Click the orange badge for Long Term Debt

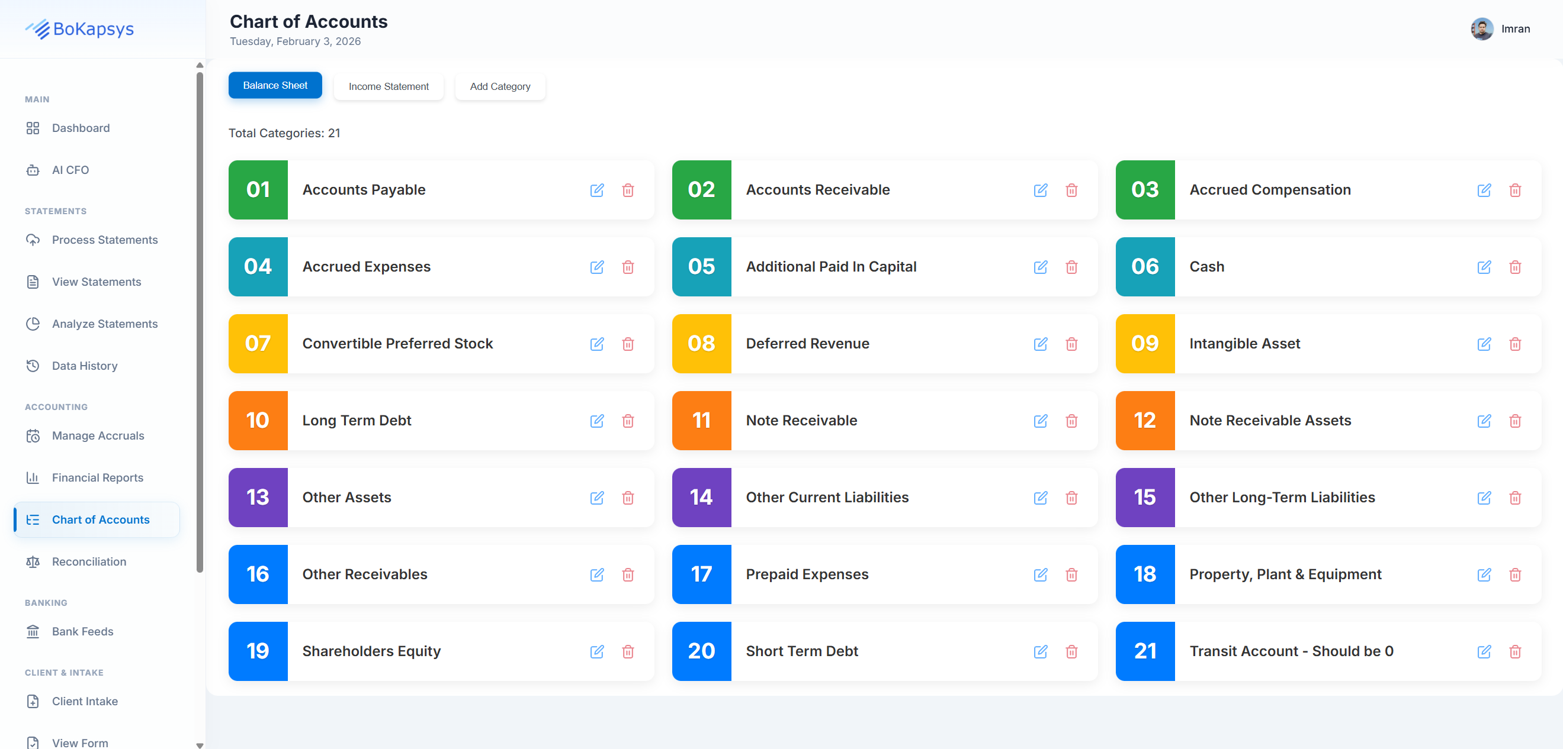click(x=258, y=421)
